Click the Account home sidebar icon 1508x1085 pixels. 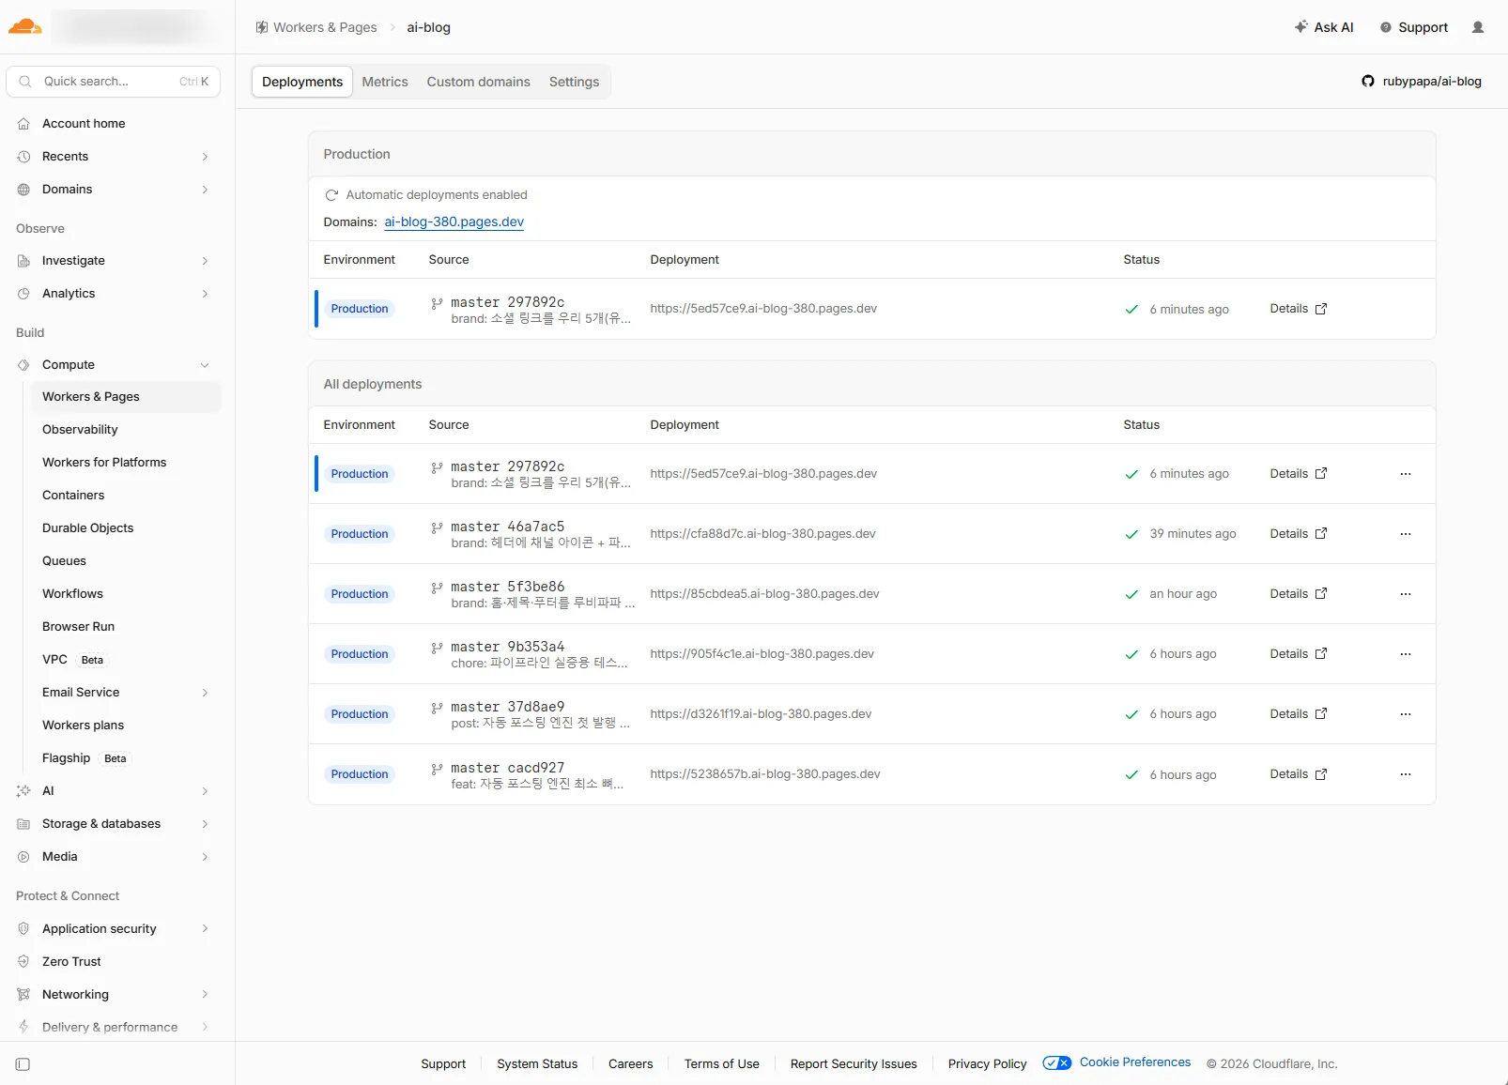pos(23,124)
